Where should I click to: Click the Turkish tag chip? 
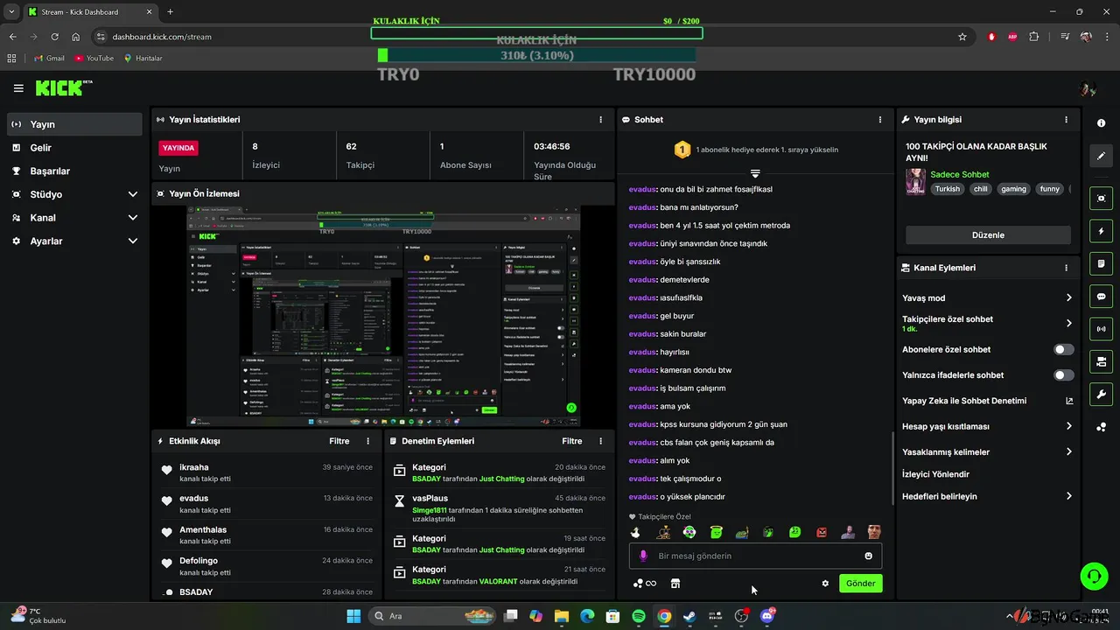pos(947,189)
